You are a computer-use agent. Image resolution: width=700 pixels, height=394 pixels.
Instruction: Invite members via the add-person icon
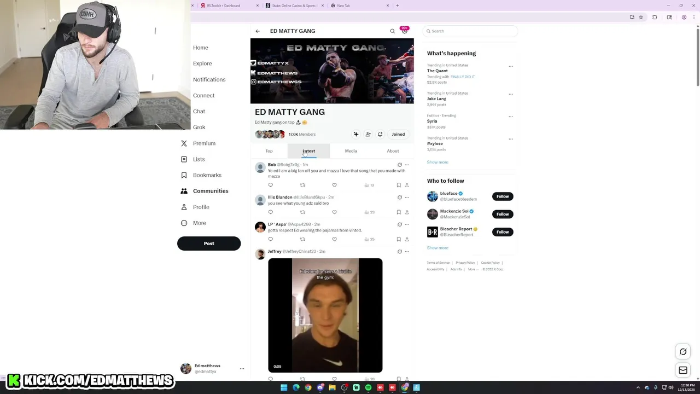click(368, 134)
